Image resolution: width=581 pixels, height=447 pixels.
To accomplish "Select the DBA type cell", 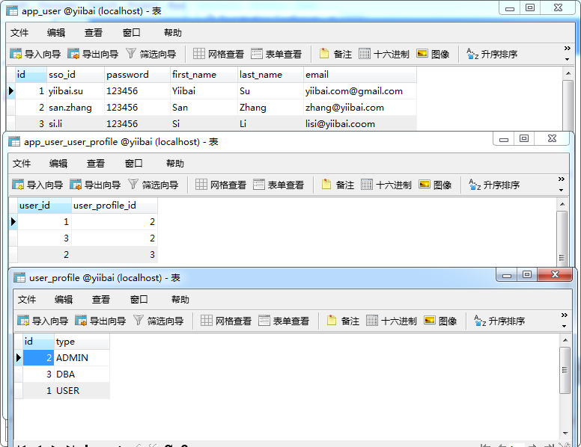I will click(82, 374).
